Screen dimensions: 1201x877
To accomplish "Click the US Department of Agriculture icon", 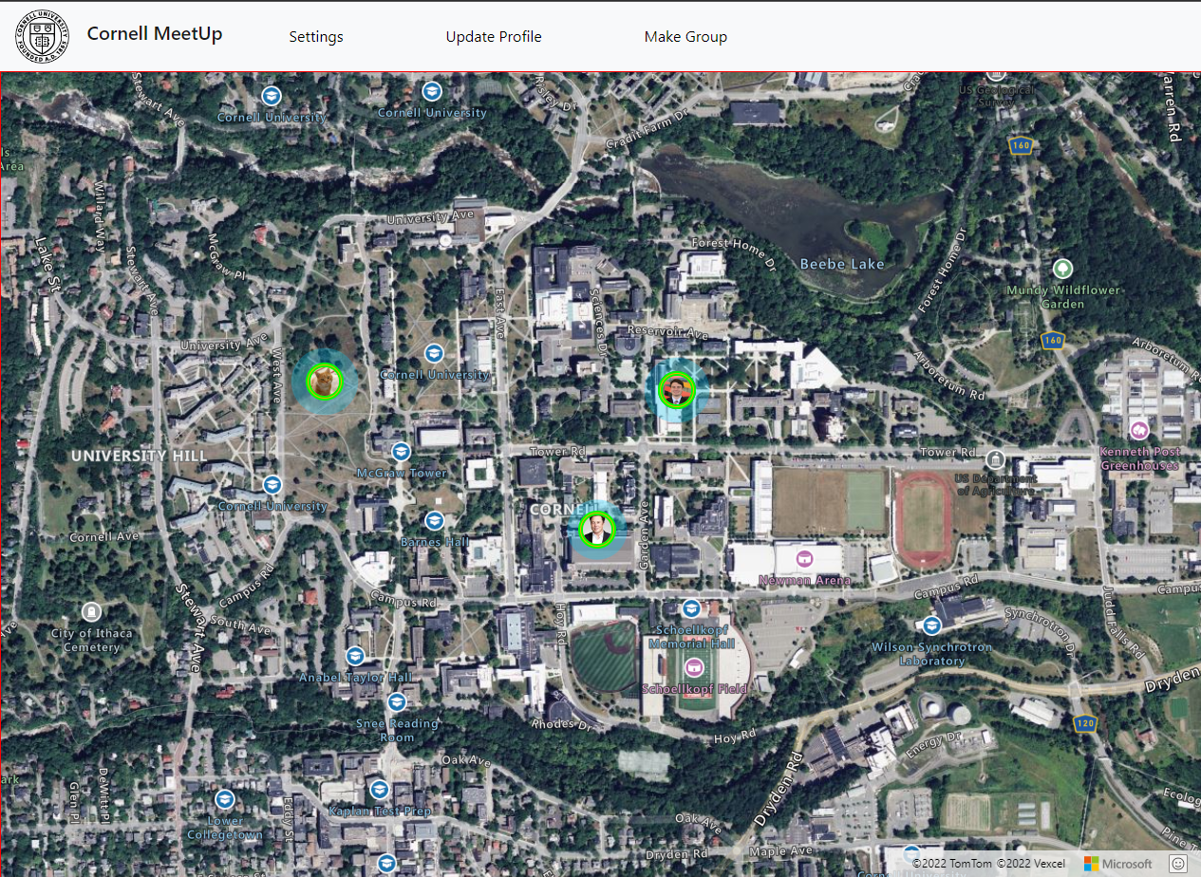I will click(x=995, y=460).
